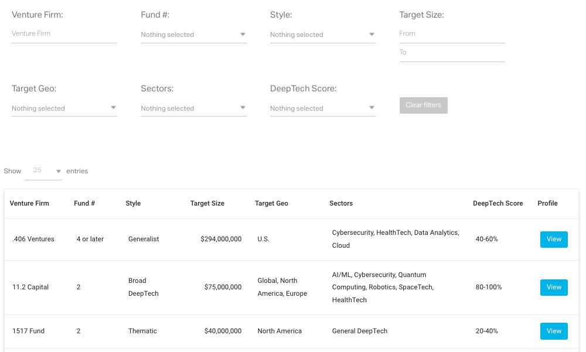Click the 20-40% DeepTech score cell
This screenshot has width=586, height=352.
coord(486,331)
